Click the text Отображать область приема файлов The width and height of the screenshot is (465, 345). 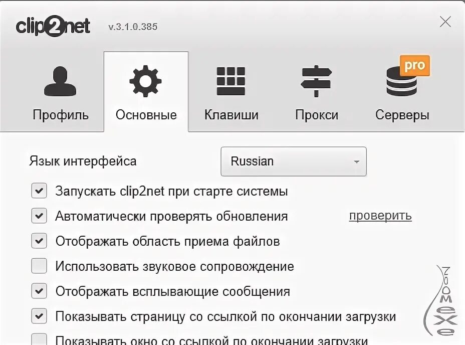point(167,241)
